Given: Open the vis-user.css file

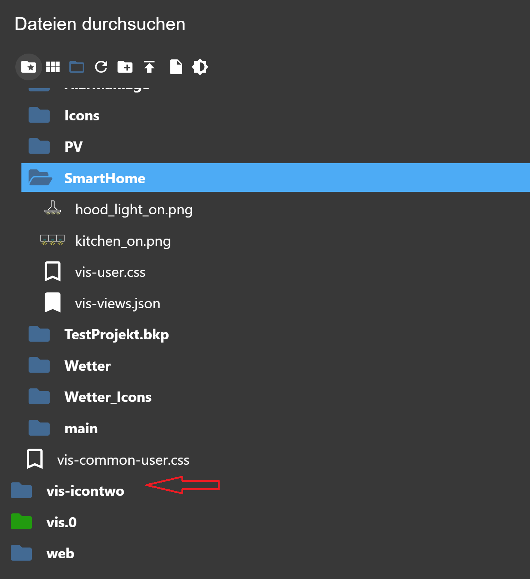Looking at the screenshot, I should pyautogui.click(x=110, y=272).
